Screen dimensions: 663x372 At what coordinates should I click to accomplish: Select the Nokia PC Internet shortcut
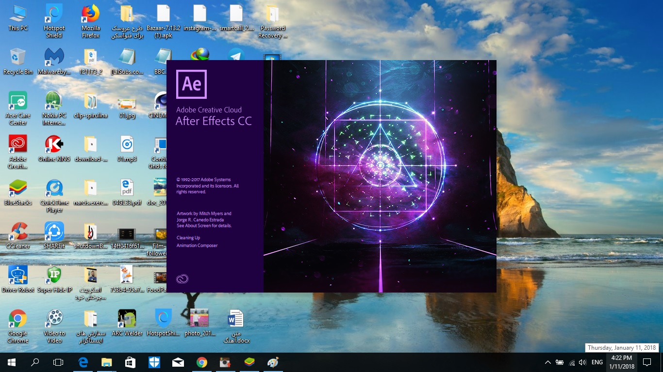coord(54,108)
